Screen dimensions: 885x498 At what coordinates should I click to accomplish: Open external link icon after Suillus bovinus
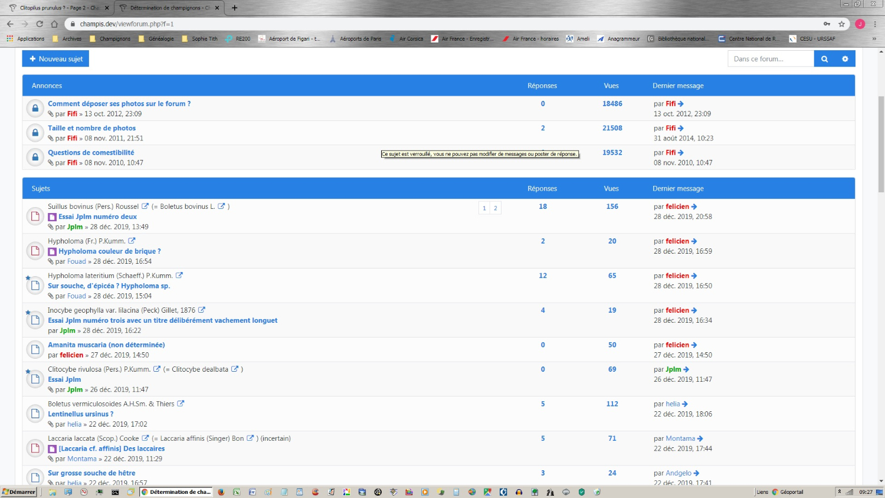tap(145, 207)
